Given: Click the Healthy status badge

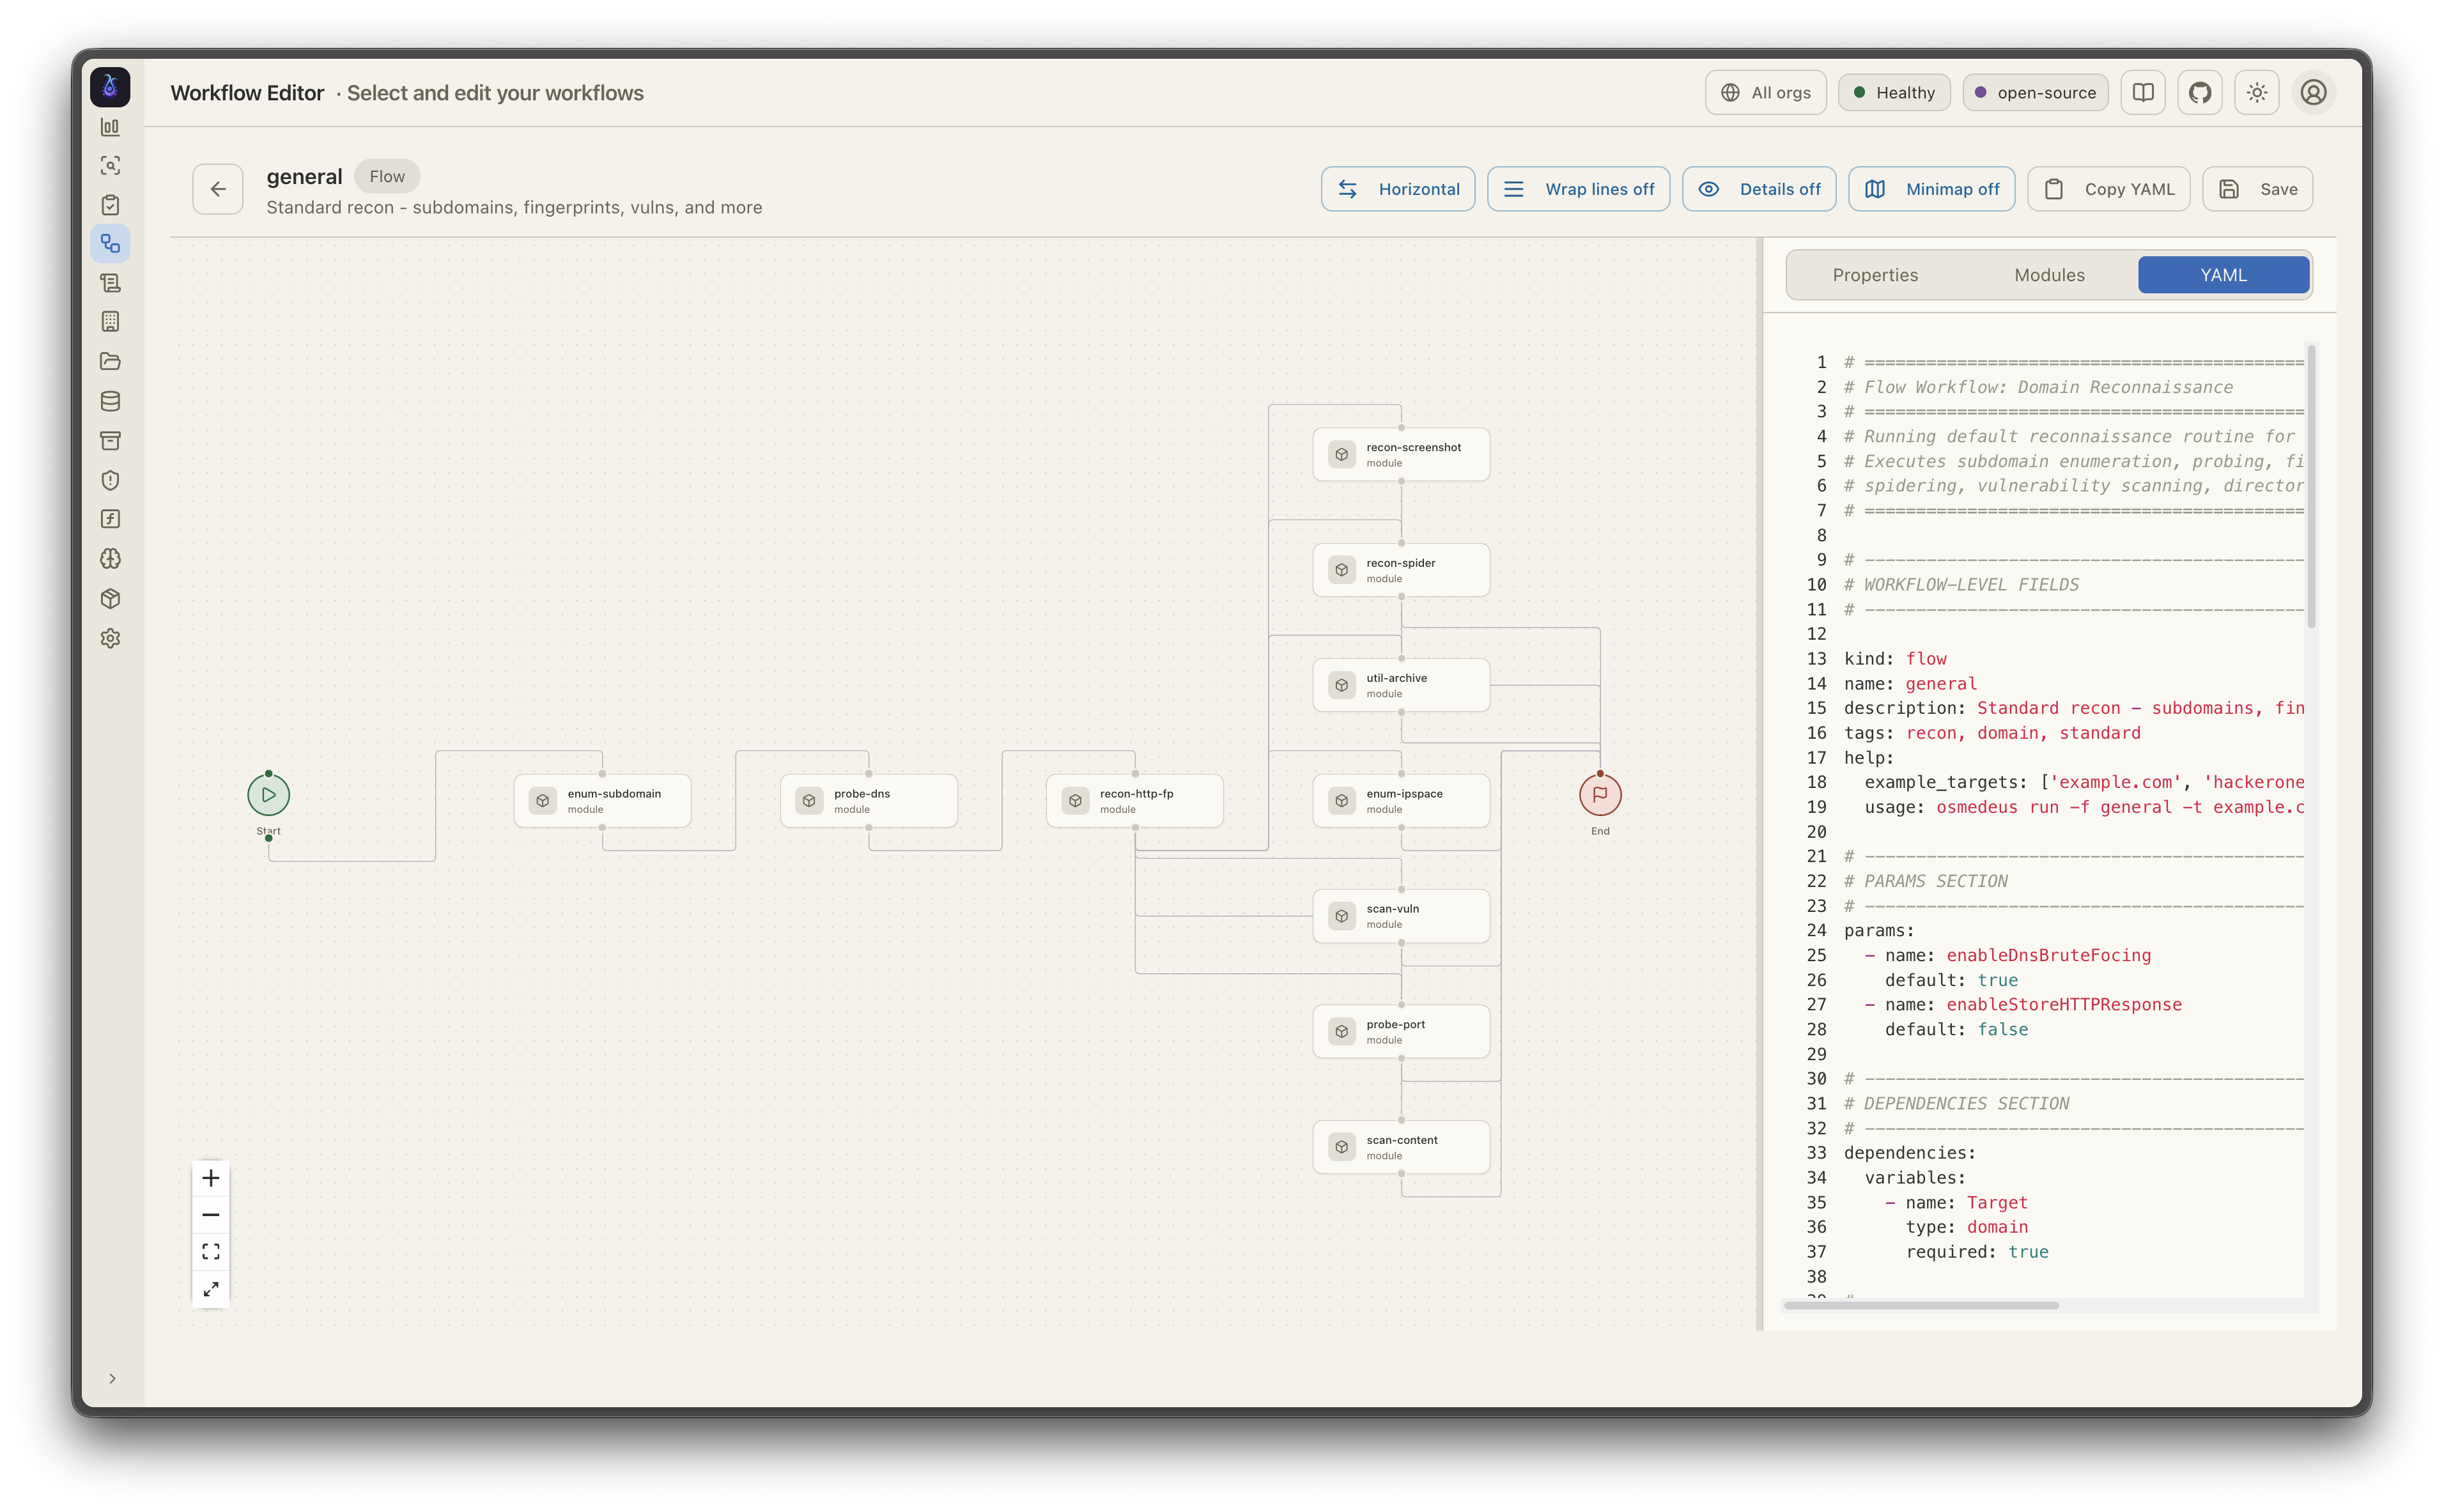Looking at the screenshot, I should pos(1894,93).
